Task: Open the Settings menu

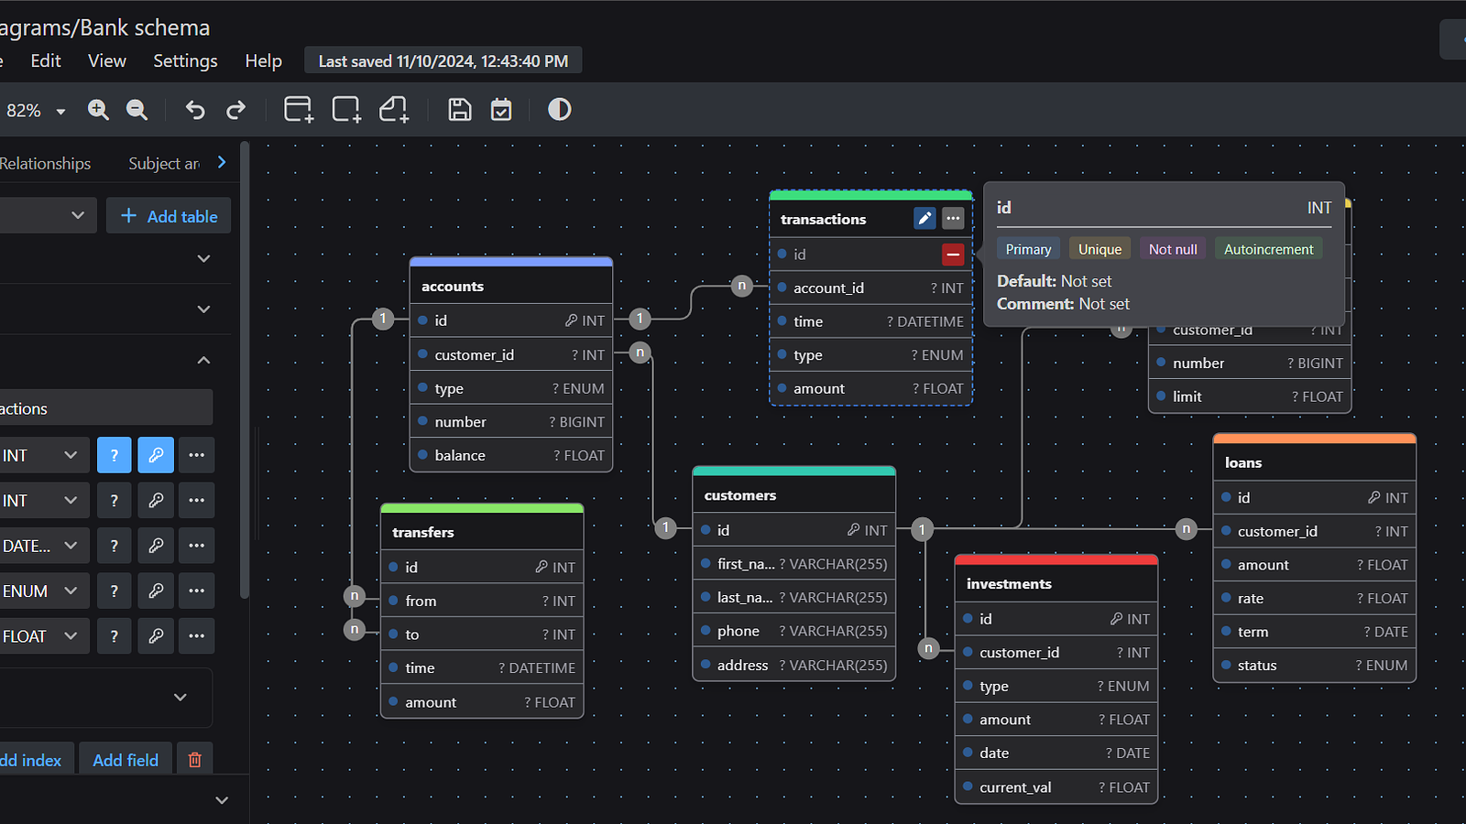Action: click(x=185, y=60)
